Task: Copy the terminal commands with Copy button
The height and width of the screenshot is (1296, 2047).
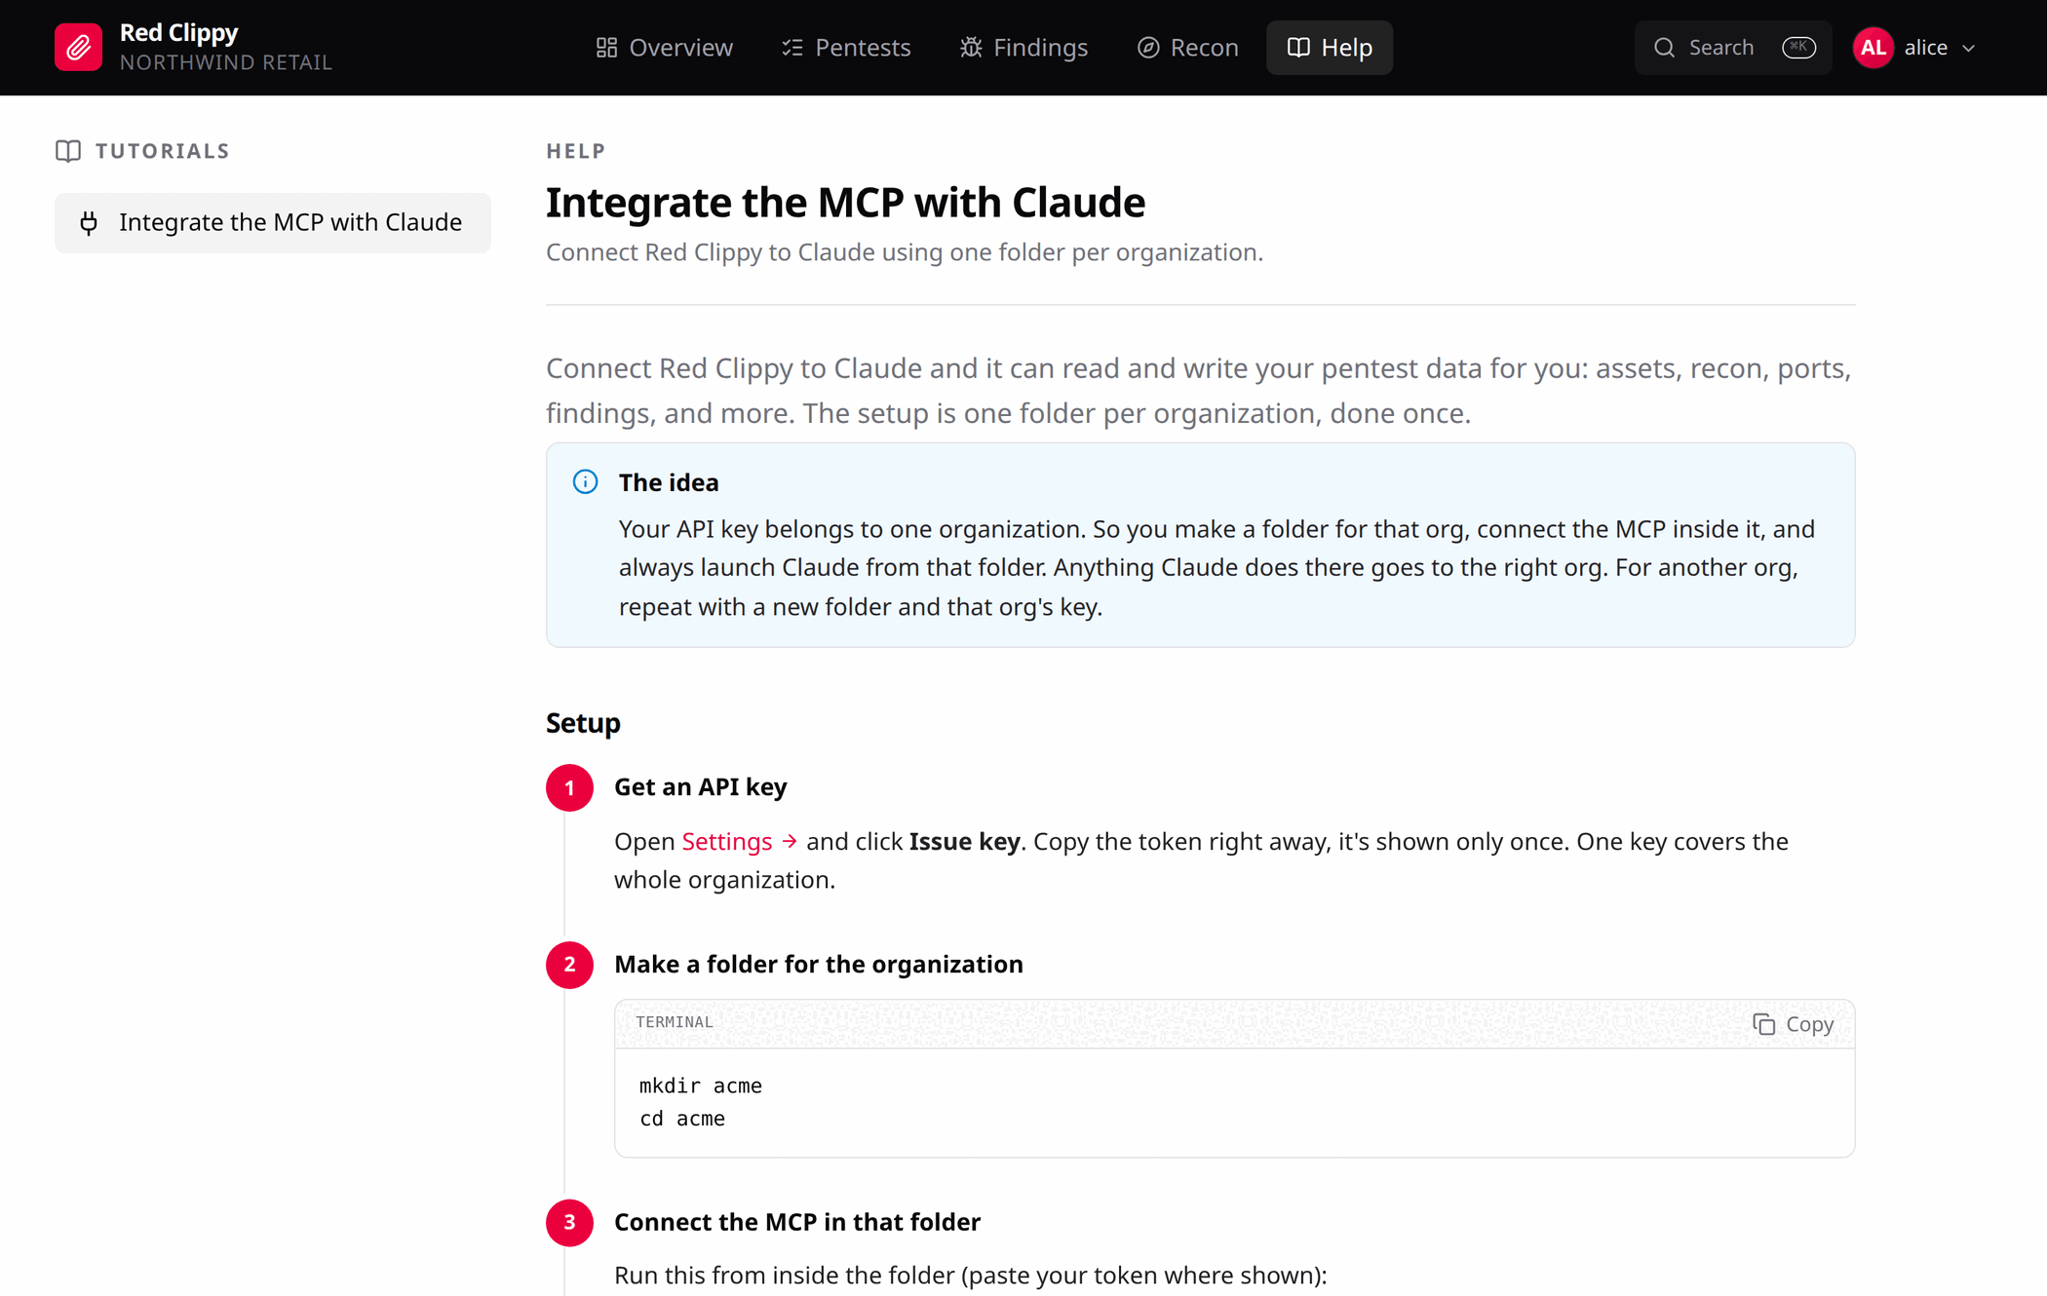Action: [x=1793, y=1024]
